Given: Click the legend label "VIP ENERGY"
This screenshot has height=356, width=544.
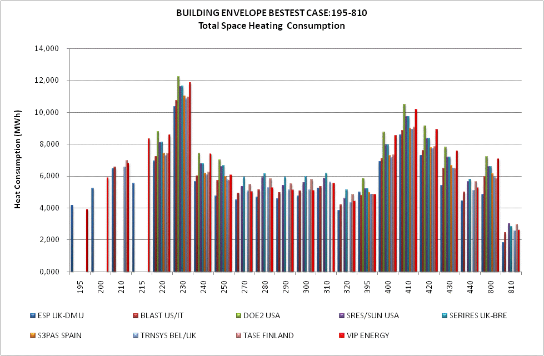Looking at the screenshot, I should [368, 335].
